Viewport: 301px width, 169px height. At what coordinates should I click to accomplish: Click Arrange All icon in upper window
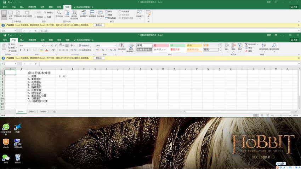[x=92, y=14]
